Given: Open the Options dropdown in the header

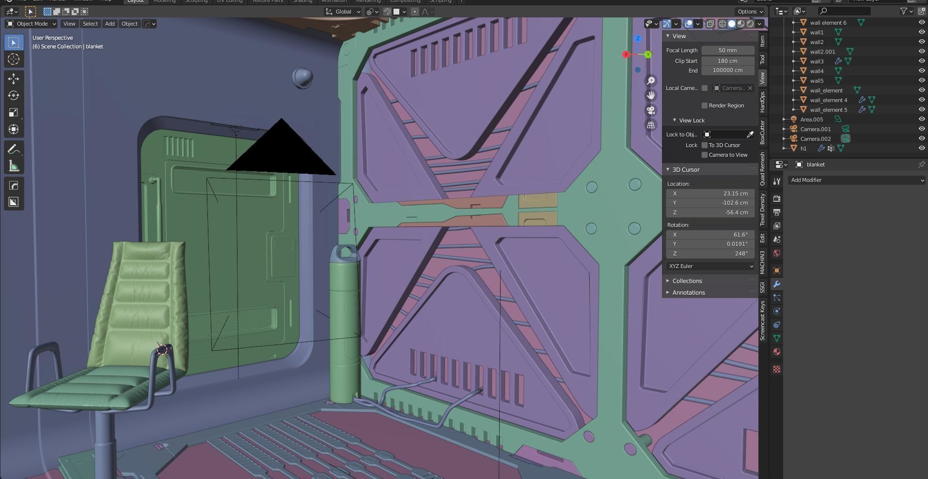Looking at the screenshot, I should [750, 12].
